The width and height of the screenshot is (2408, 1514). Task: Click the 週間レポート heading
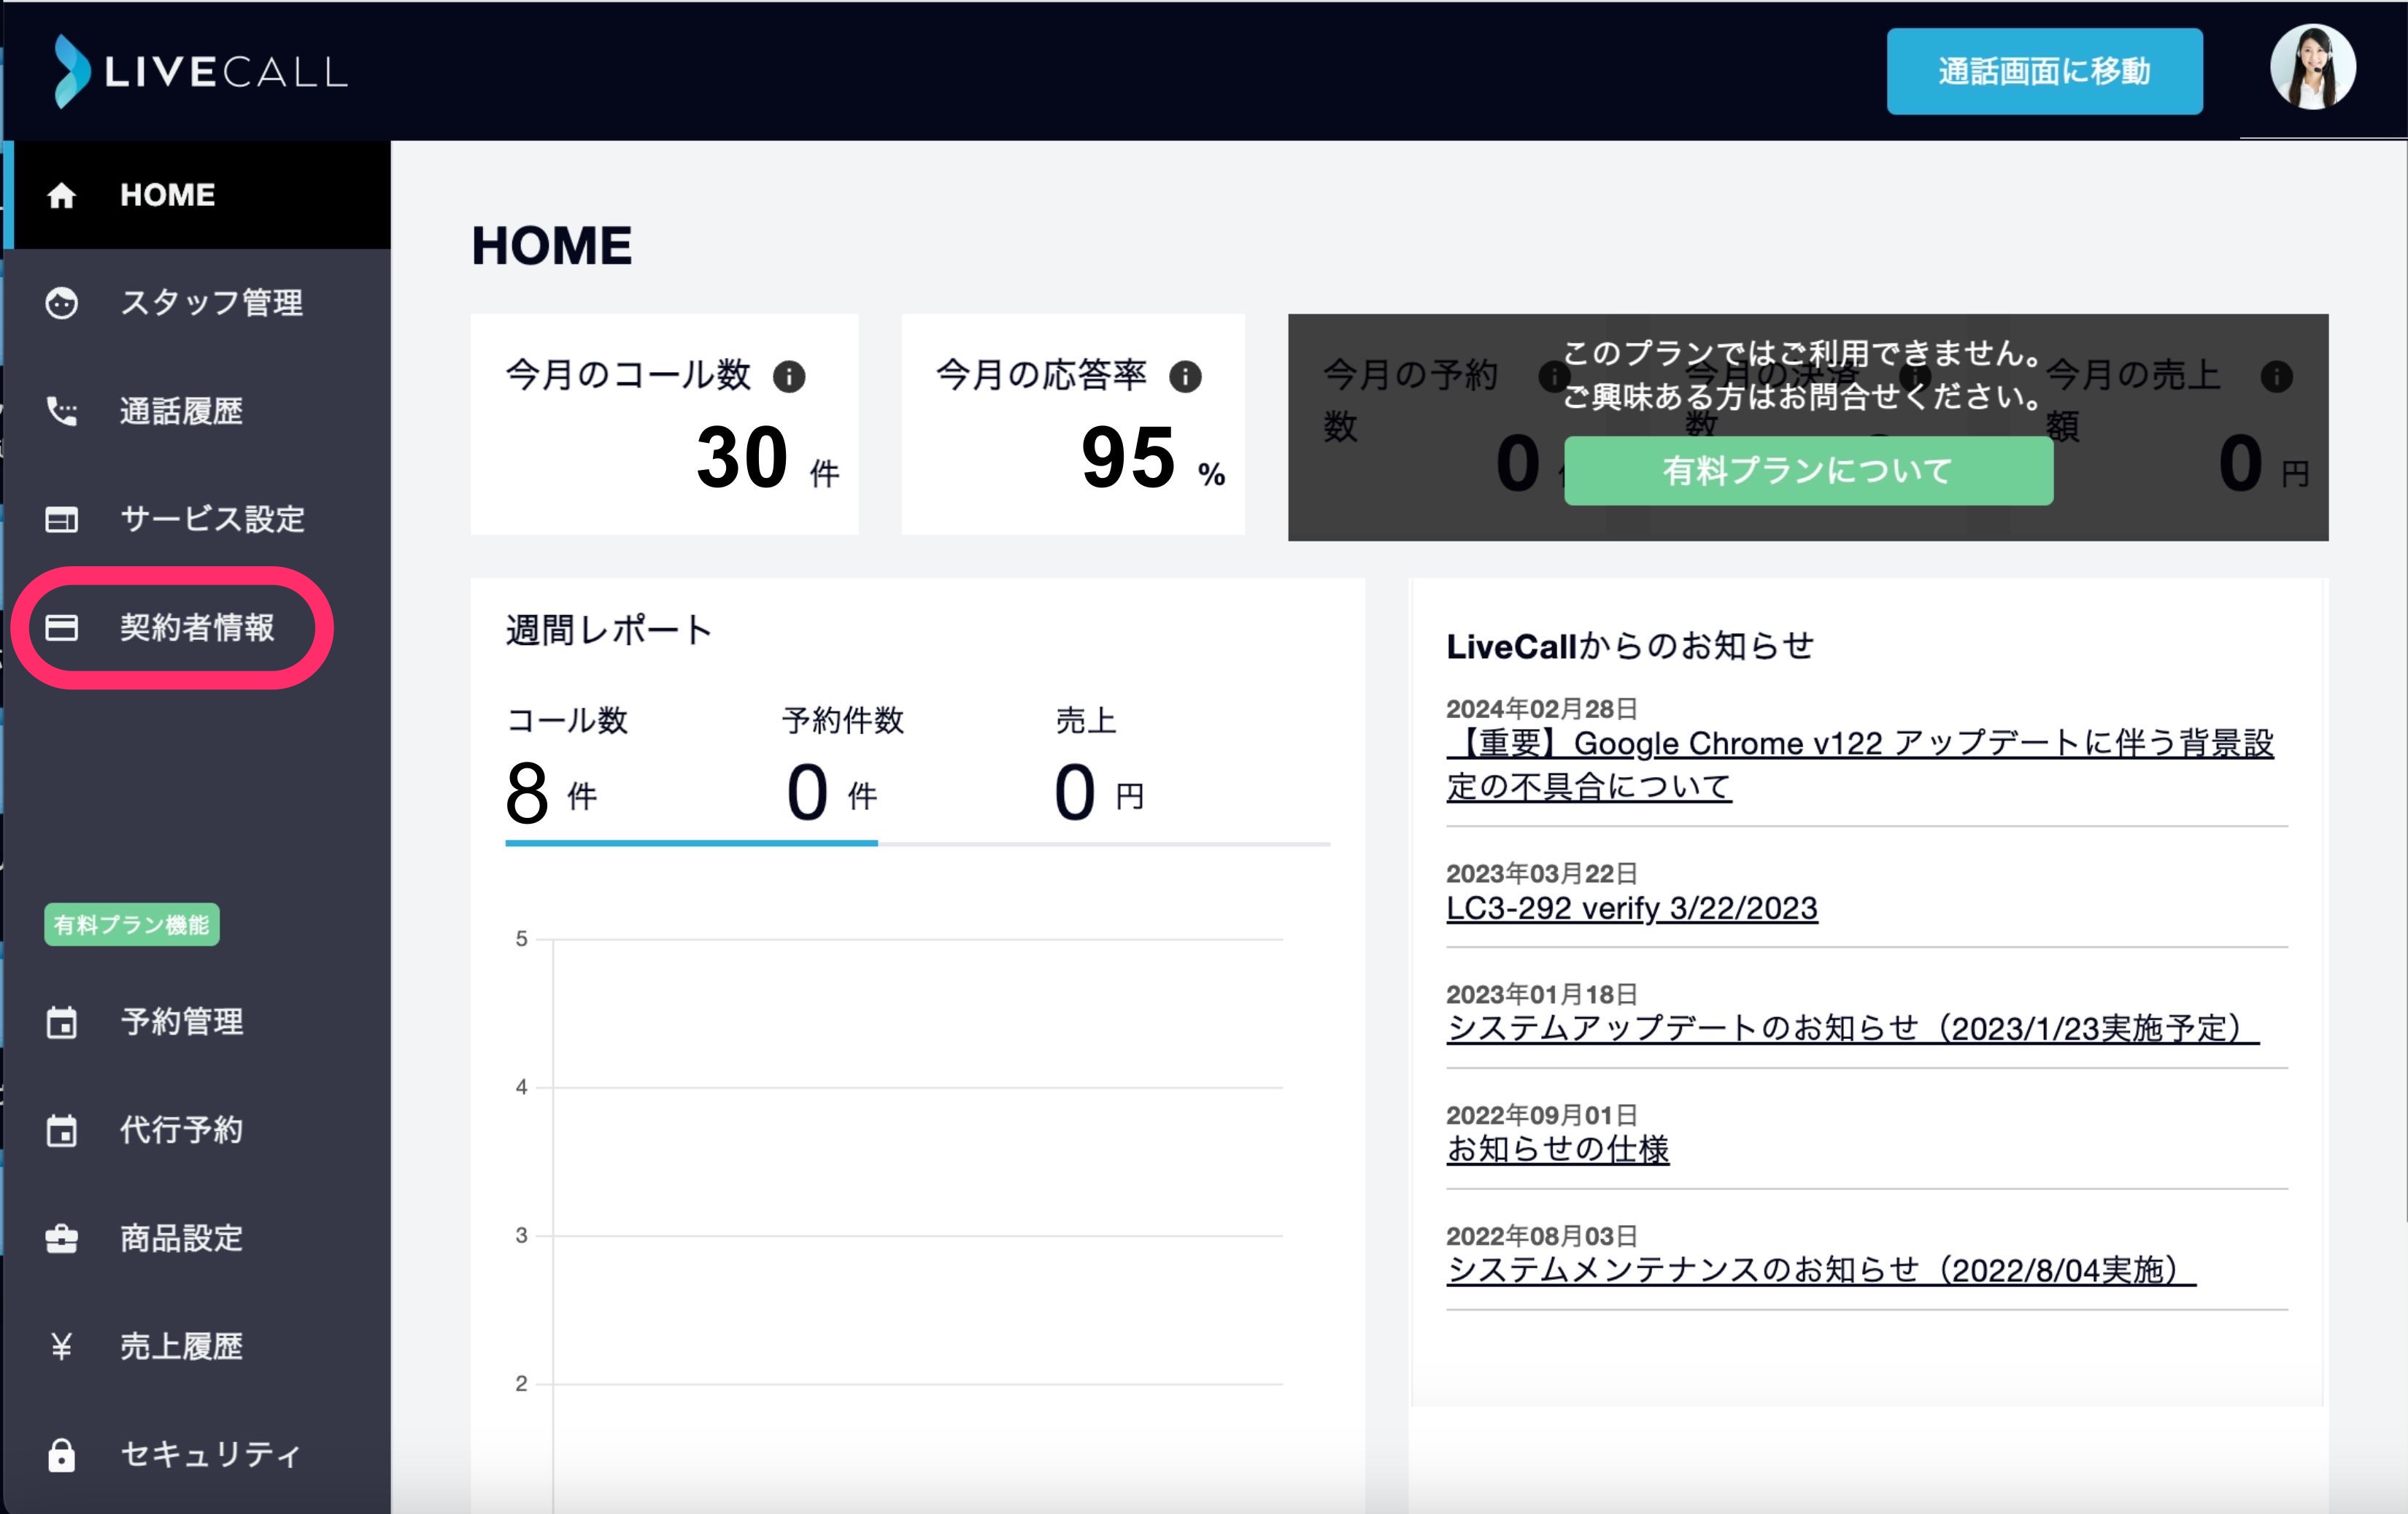pos(609,630)
